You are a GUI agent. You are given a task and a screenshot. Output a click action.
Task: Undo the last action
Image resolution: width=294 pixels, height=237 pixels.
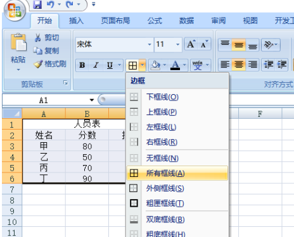pos(51,4)
